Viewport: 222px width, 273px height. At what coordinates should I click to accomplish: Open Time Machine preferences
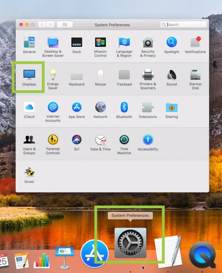pyautogui.click(x=124, y=144)
